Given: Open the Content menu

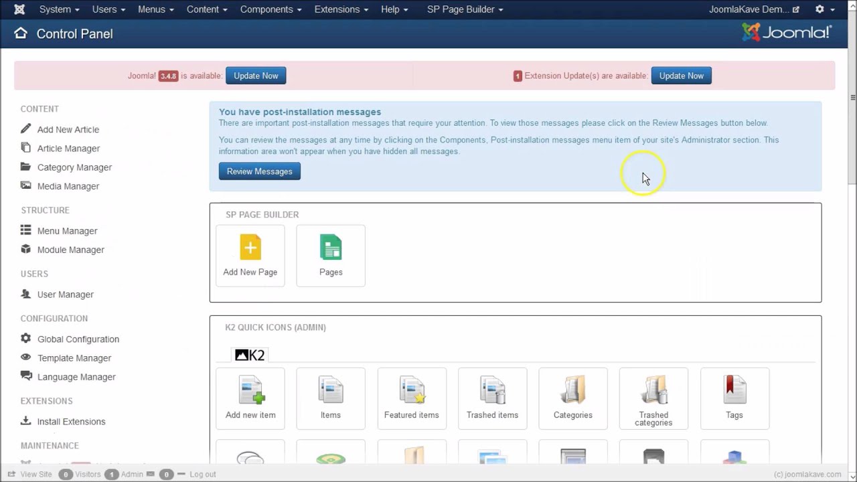Looking at the screenshot, I should pos(207,9).
